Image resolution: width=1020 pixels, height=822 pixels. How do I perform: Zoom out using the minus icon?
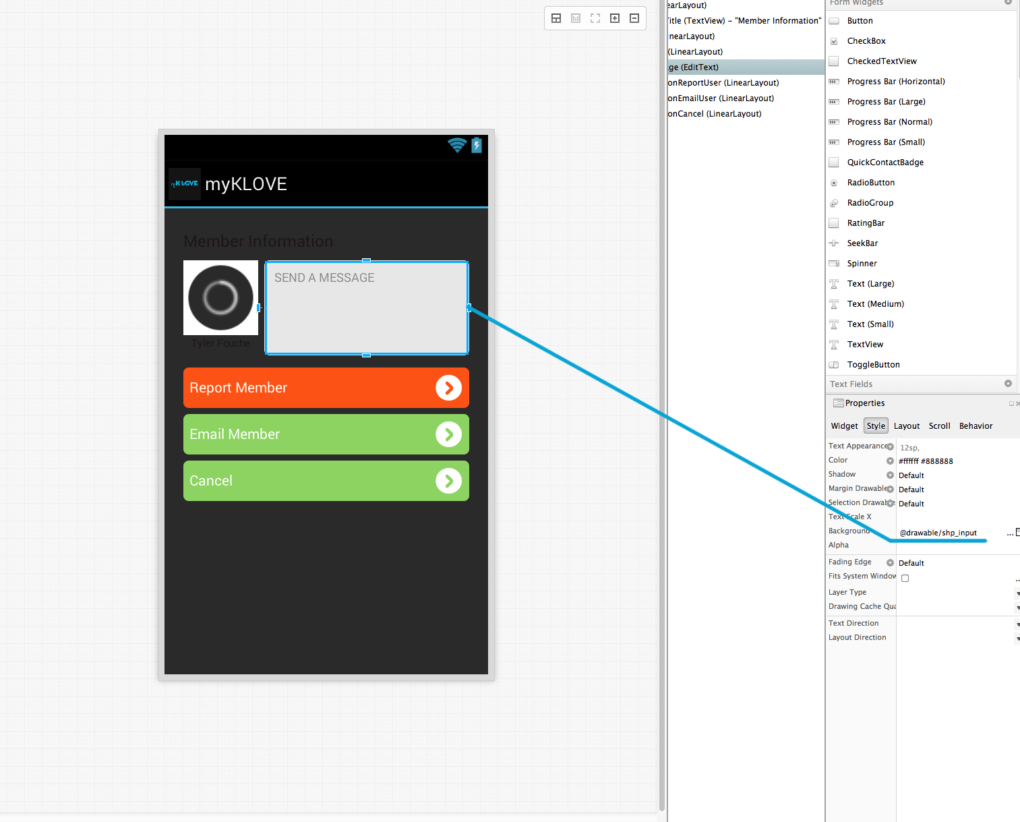point(634,18)
